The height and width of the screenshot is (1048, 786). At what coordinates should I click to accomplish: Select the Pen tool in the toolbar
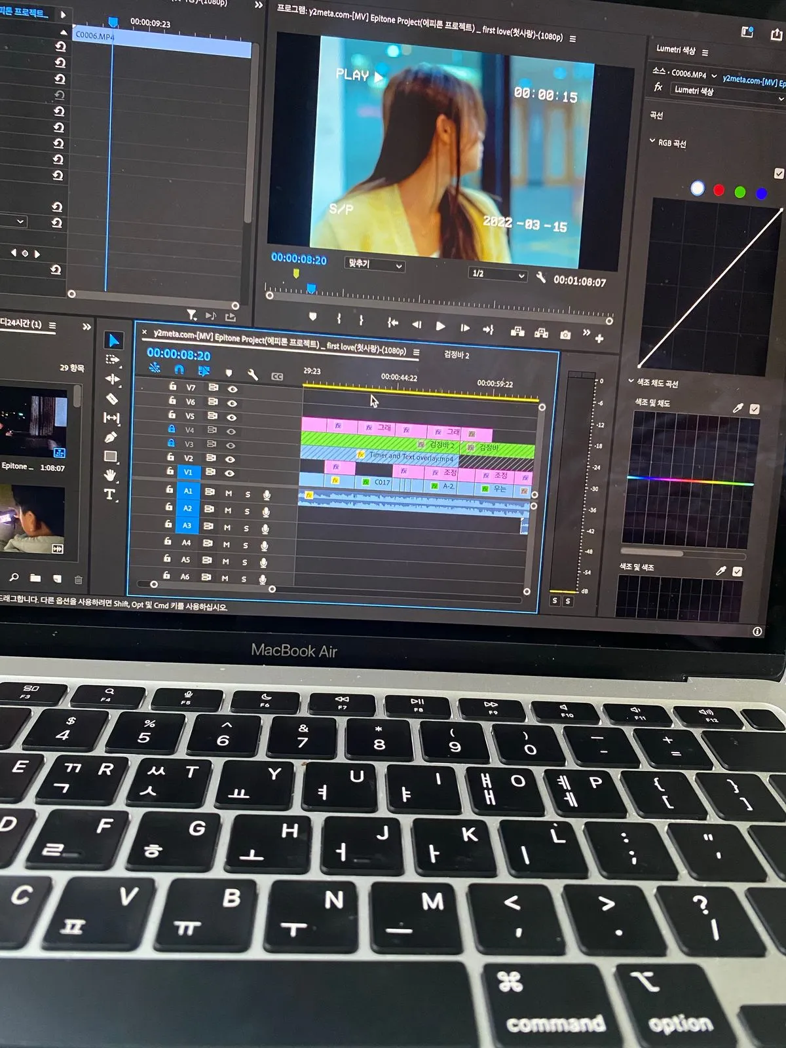(111, 437)
